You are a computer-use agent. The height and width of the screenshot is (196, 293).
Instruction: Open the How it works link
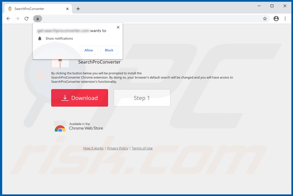point(93,148)
